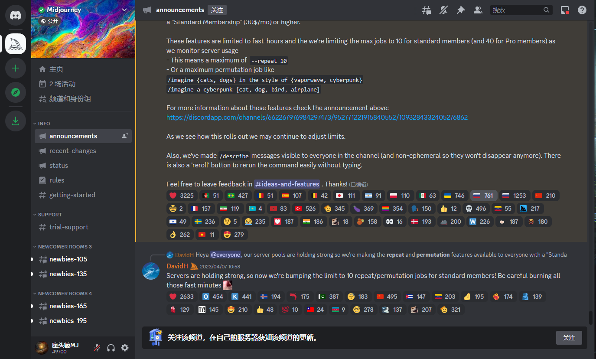596x359 pixels.
Task: Open User Settings gear icon
Action: click(125, 348)
